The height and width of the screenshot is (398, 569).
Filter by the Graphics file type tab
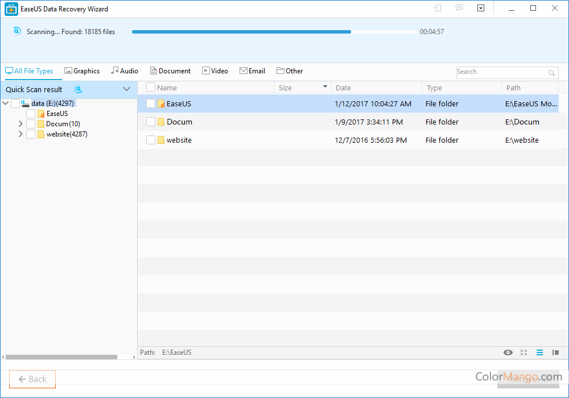82,71
